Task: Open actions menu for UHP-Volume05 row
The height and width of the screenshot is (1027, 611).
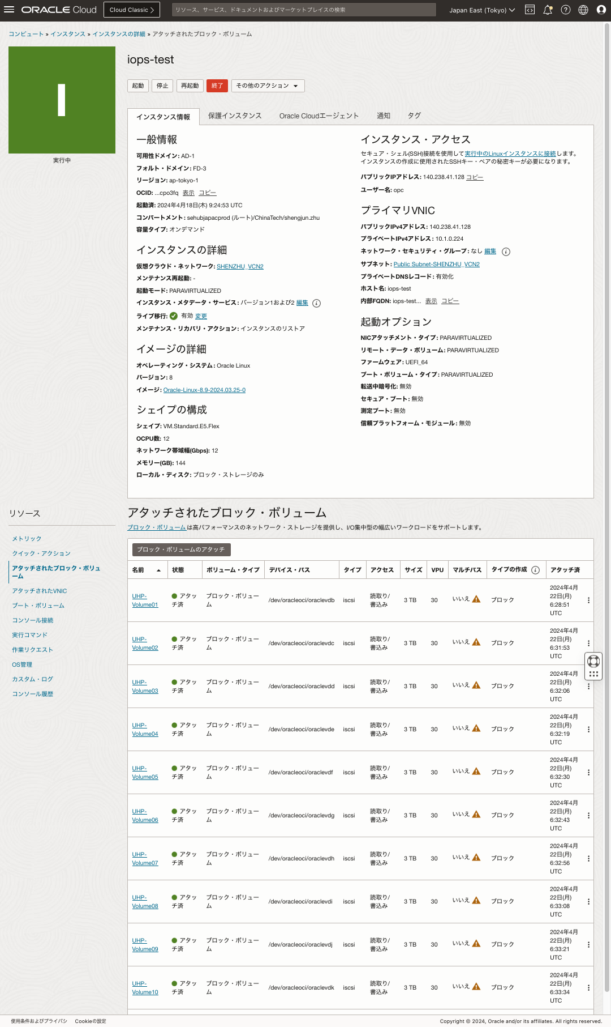Action: tap(588, 772)
